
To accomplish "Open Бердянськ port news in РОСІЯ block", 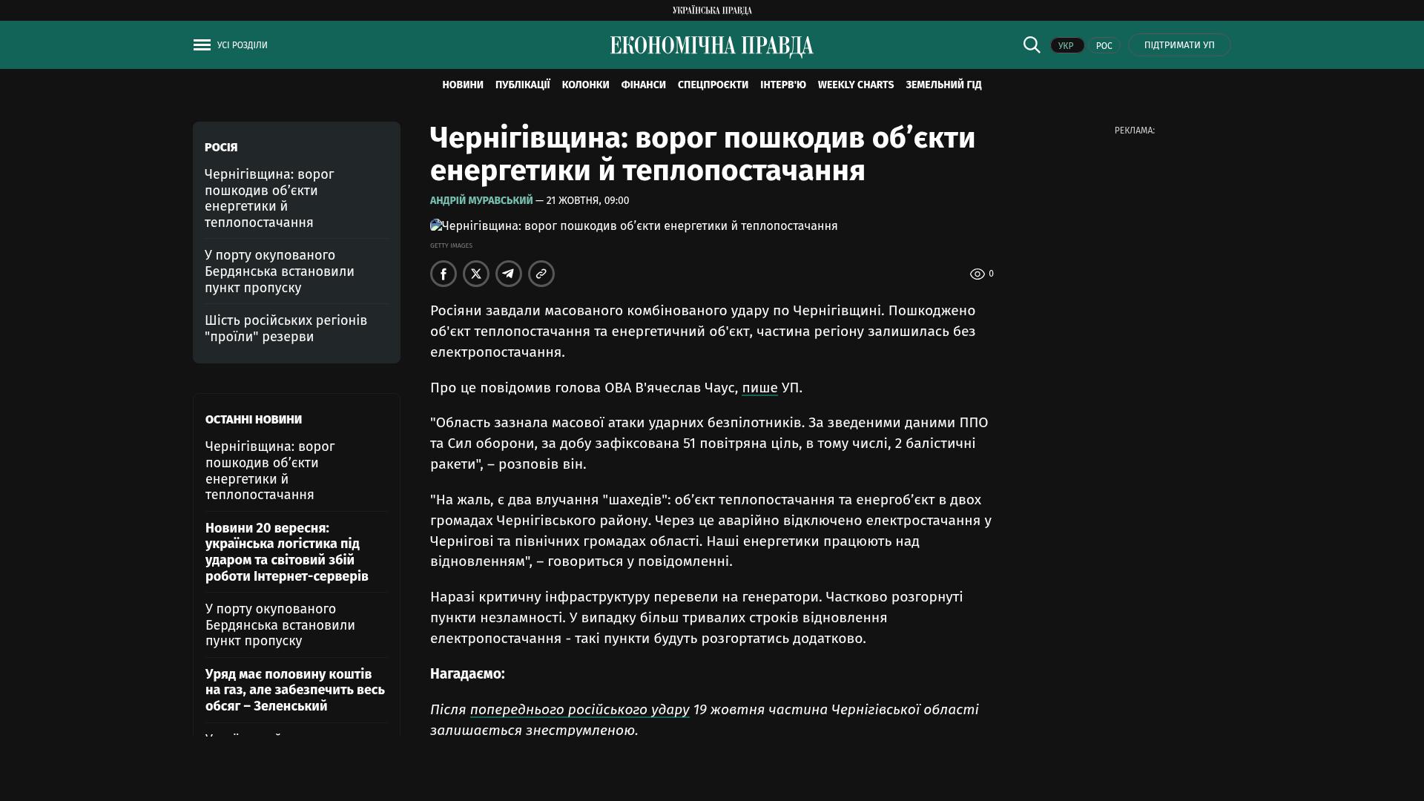I will point(280,271).
